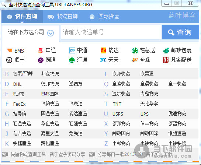Switch to the 物流查询 tab
The width and height of the screenshot is (201, 165).
click(x=63, y=17)
